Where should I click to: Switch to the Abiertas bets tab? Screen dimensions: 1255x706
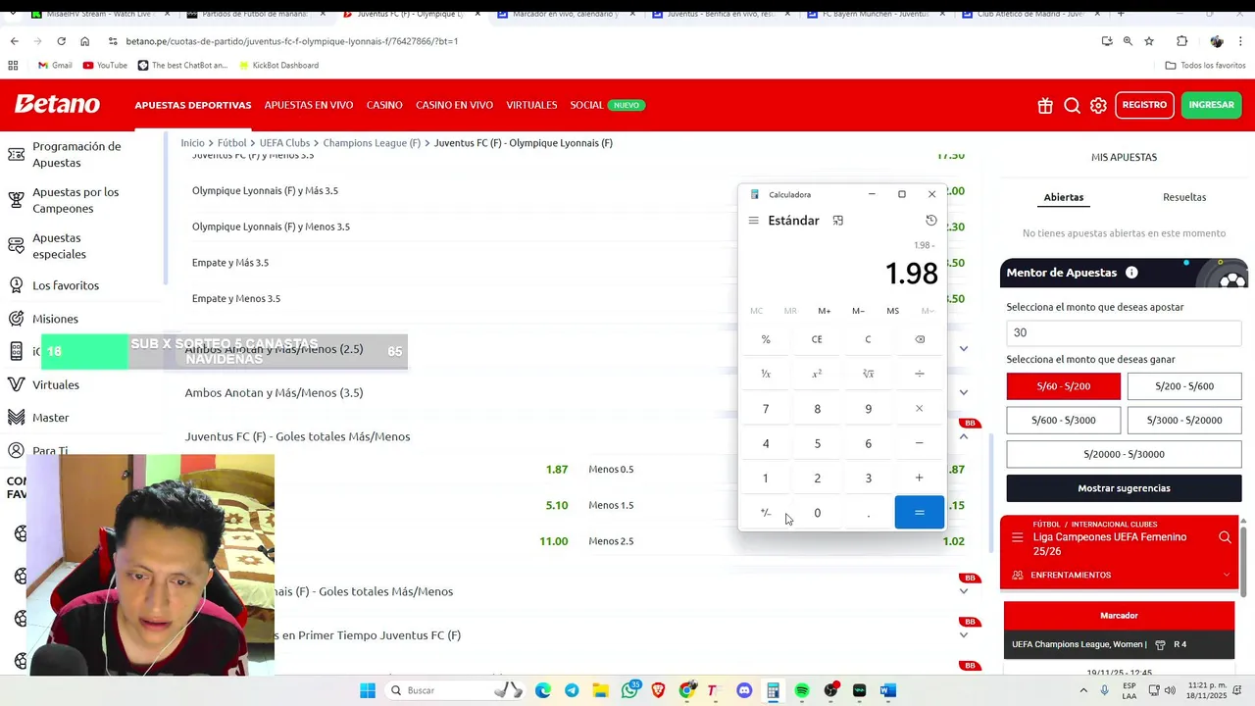coord(1064,197)
